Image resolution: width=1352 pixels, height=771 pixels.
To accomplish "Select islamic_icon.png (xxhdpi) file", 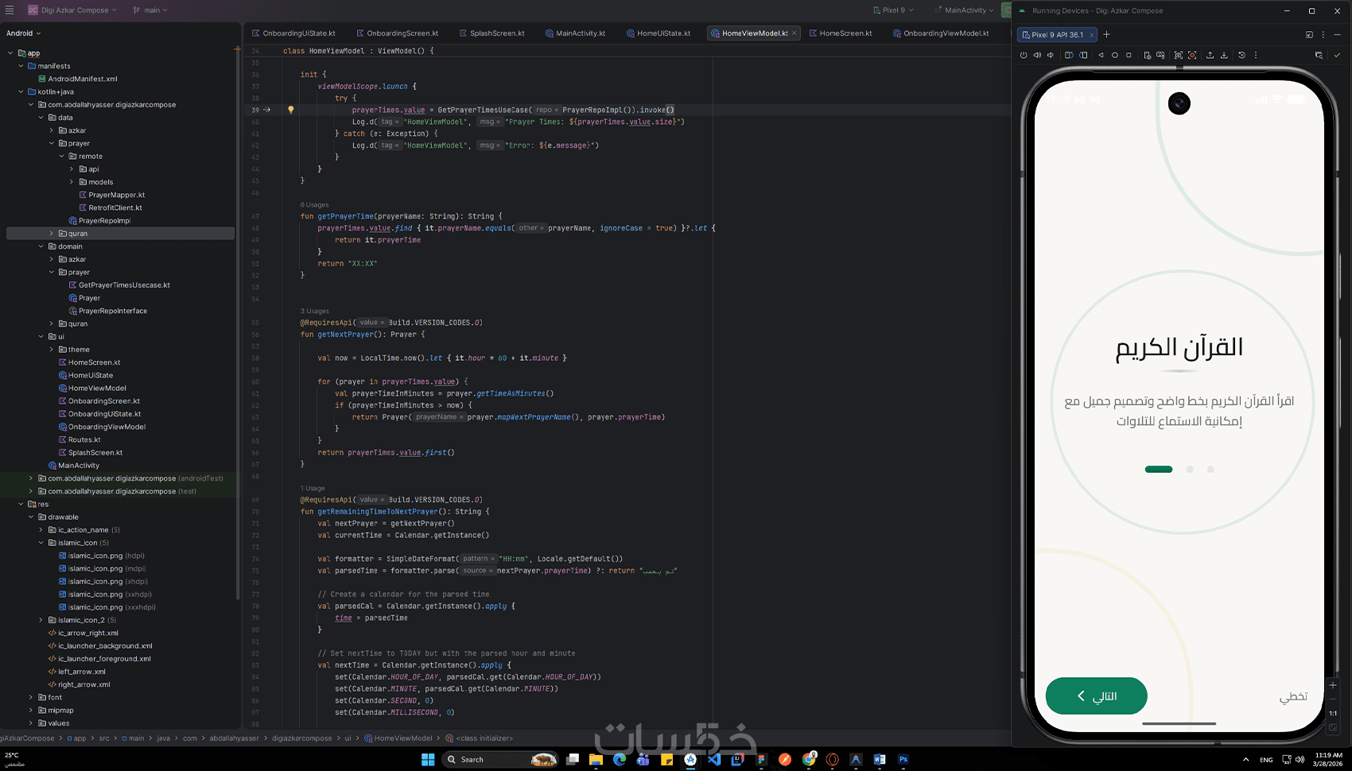I will pyautogui.click(x=105, y=595).
